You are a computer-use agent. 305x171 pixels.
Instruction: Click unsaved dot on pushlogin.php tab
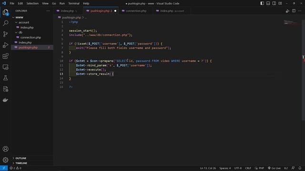(115, 11)
